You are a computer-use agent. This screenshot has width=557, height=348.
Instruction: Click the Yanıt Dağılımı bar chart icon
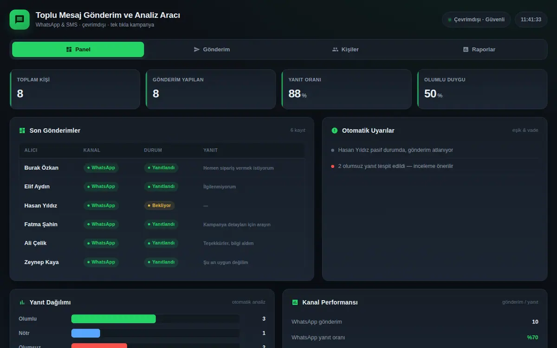(x=22, y=302)
